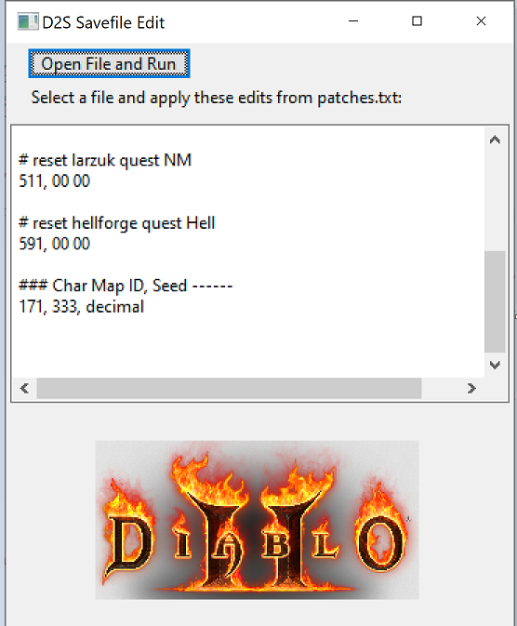This screenshot has width=517, height=626.
Task: Click the '### Char Map ID, Seed' header line
Action: pyautogui.click(x=126, y=286)
